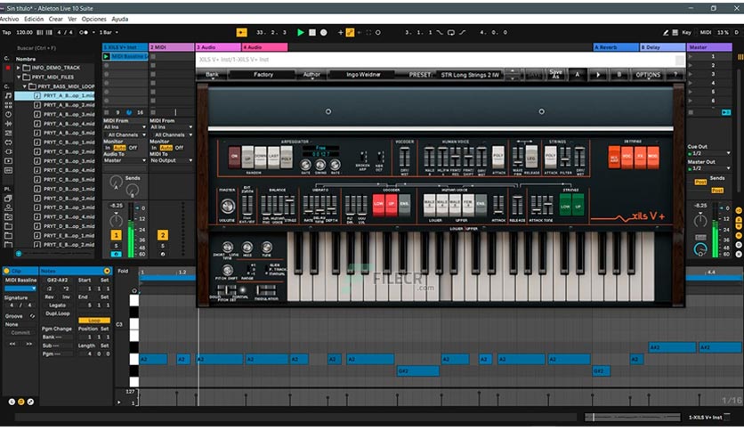The image size is (744, 431).
Task: Select the PRYT_A_B...op_3.mid file
Action: pos(69,113)
